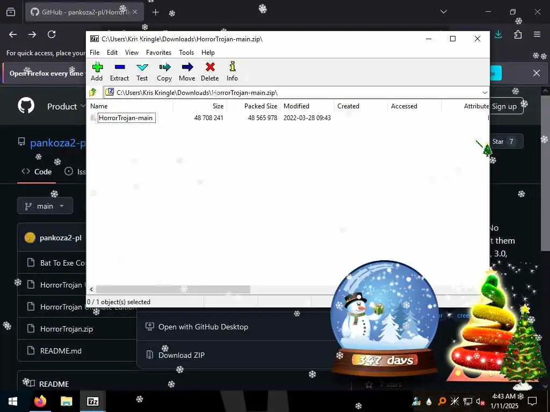Click the volume tray icon
This screenshot has width=550, height=412.
pos(480,401)
